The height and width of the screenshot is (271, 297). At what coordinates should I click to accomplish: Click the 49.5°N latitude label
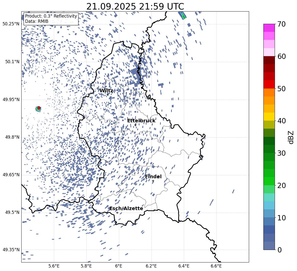pyautogui.click(x=12, y=212)
